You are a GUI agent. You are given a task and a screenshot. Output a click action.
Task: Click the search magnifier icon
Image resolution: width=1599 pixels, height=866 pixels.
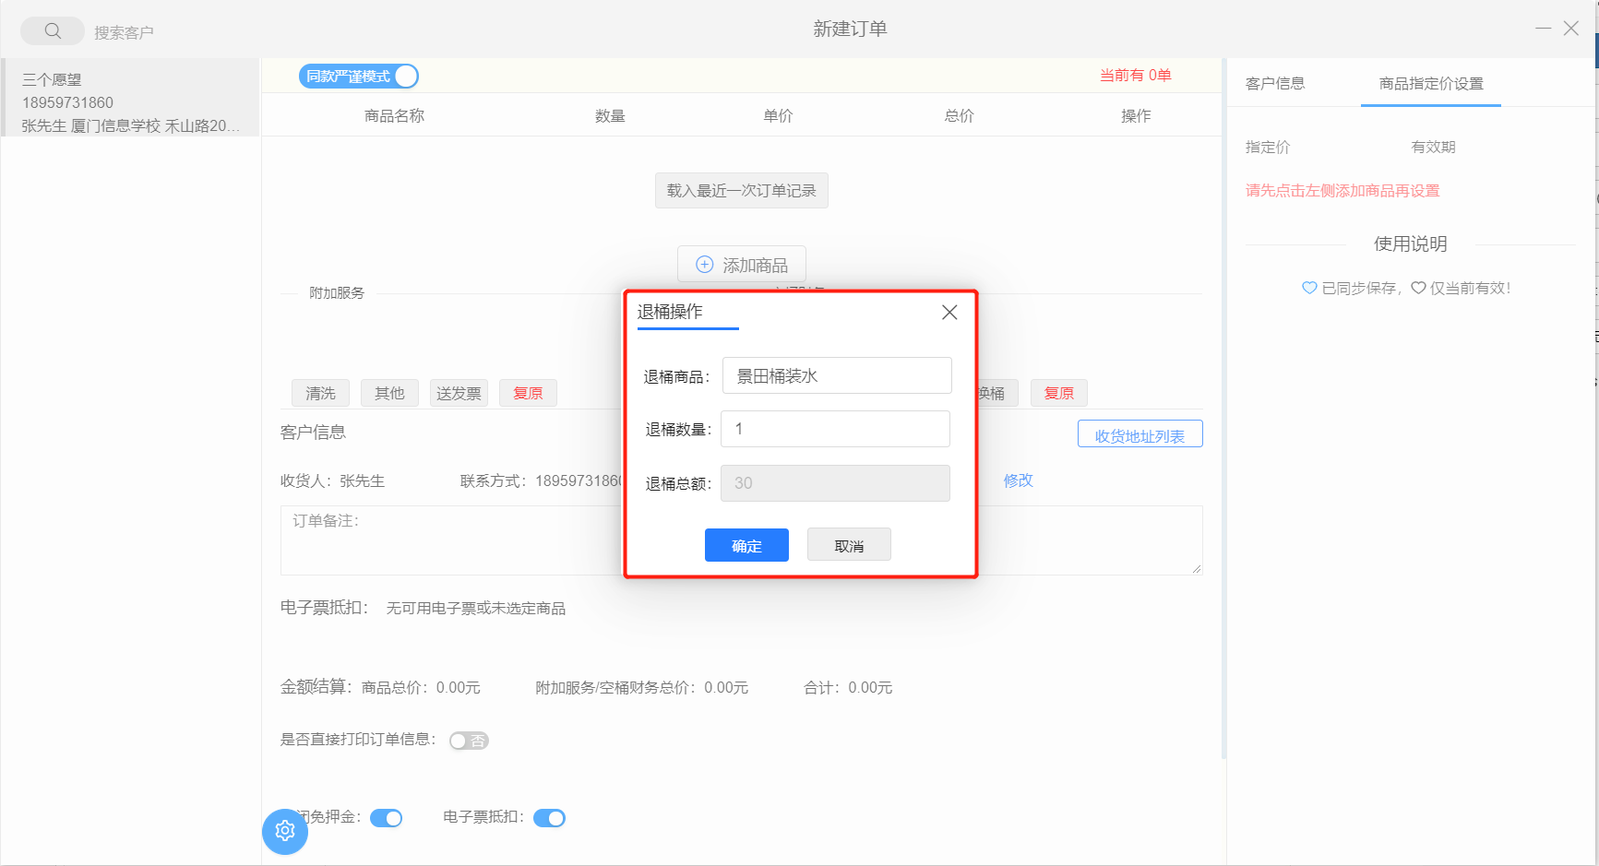(x=53, y=31)
